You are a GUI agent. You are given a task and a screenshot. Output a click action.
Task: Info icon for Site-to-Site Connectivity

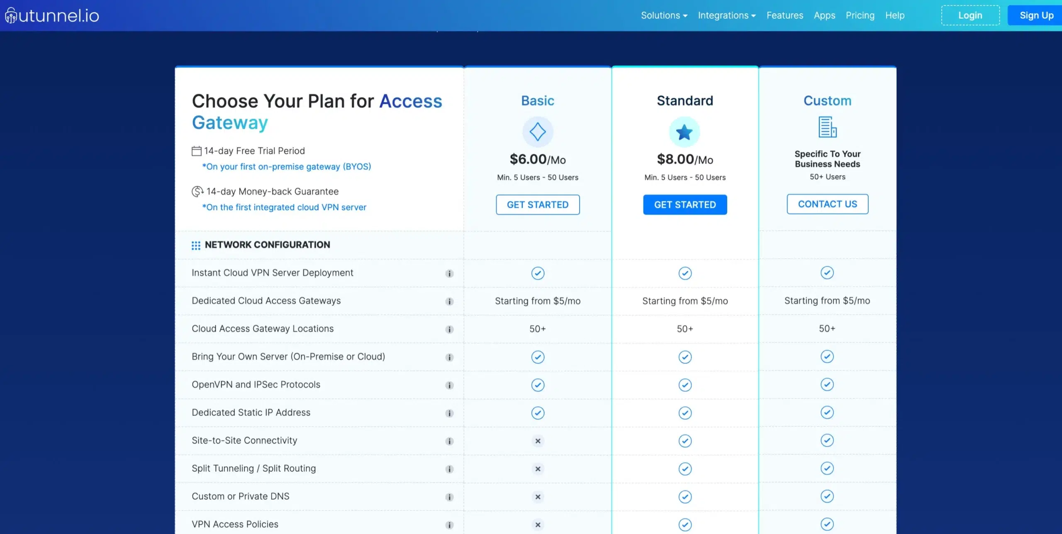click(x=449, y=441)
